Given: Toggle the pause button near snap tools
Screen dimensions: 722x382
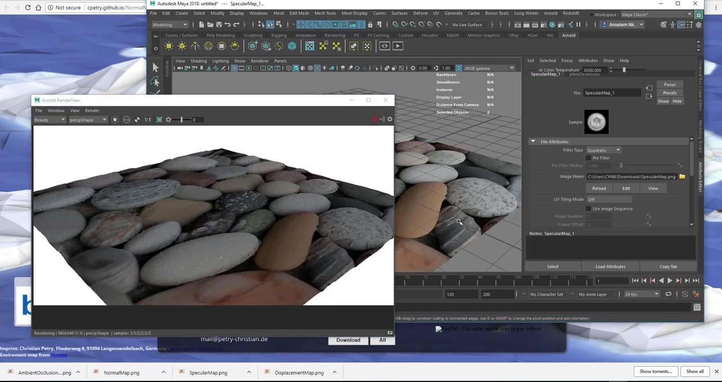Looking at the screenshot, I should pyautogui.click(x=578, y=24).
